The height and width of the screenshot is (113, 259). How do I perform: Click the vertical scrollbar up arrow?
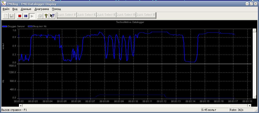point(255,30)
